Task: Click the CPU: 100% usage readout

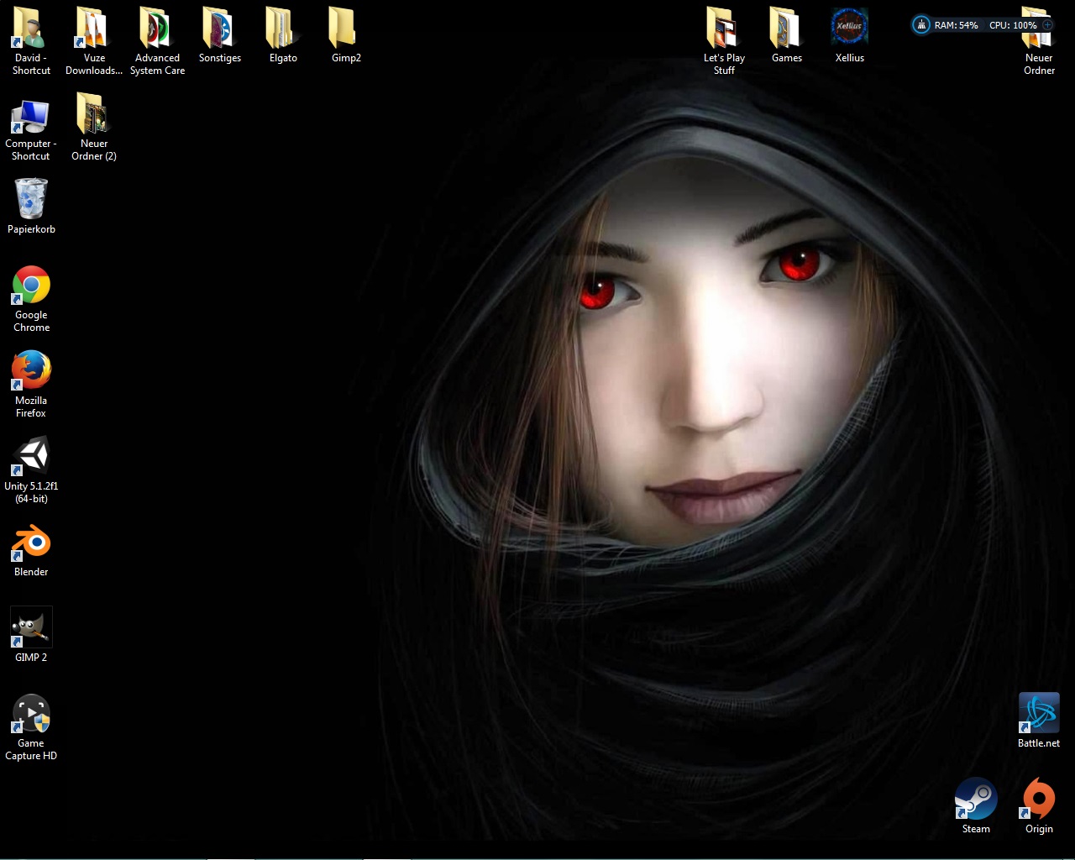Action: (x=1012, y=25)
